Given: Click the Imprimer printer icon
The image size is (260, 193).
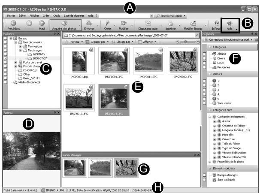Looking at the screenshot, I should pyautogui.click(x=170, y=23).
